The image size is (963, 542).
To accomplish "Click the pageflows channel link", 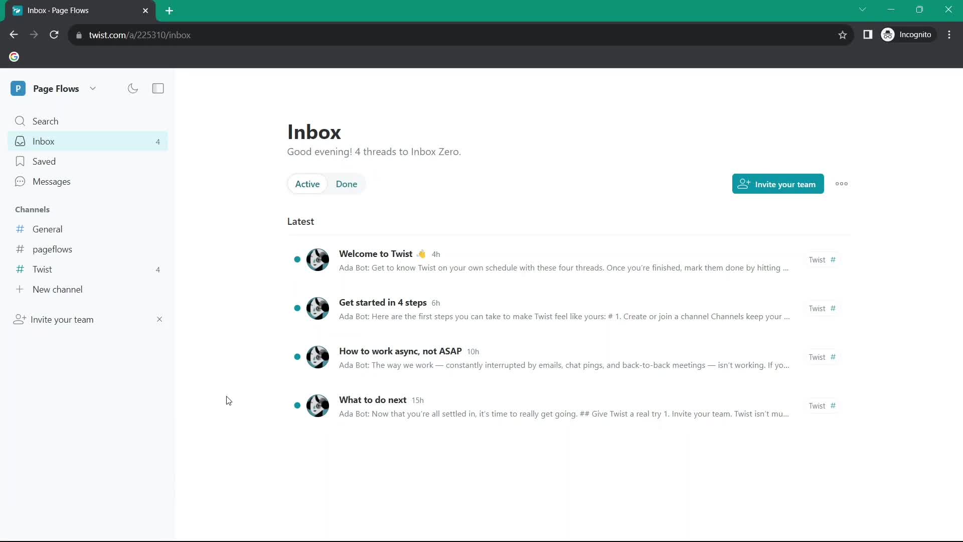I will [x=52, y=249].
